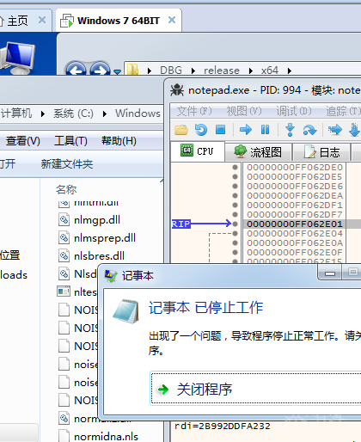Toggle breakpoint dot at address 00000000FF062E04
The width and height of the screenshot is (361, 442).
(236, 233)
